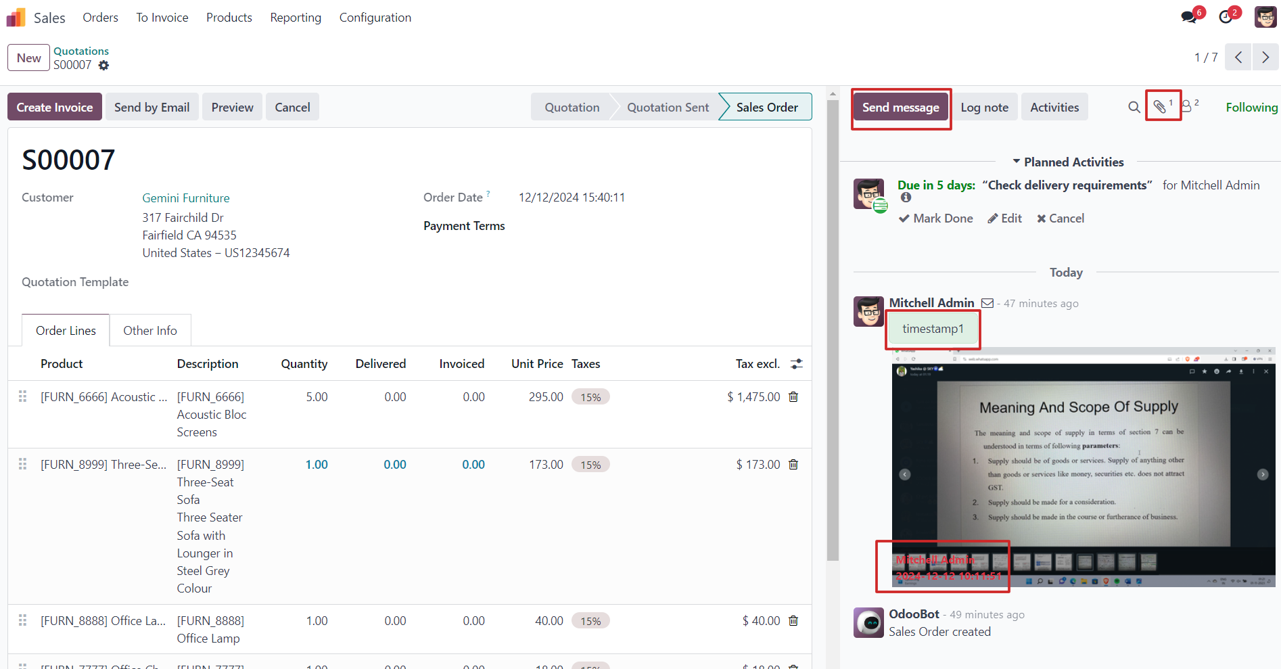
Task: Click Send by Email
Action: click(152, 107)
